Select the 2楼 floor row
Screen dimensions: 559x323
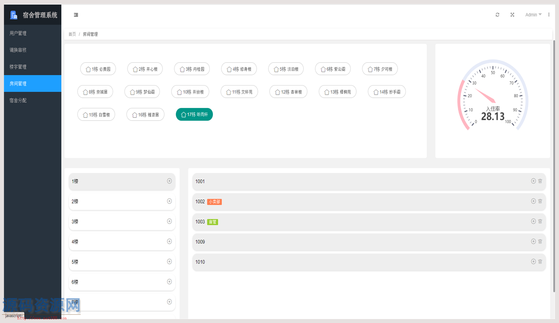[x=122, y=201]
